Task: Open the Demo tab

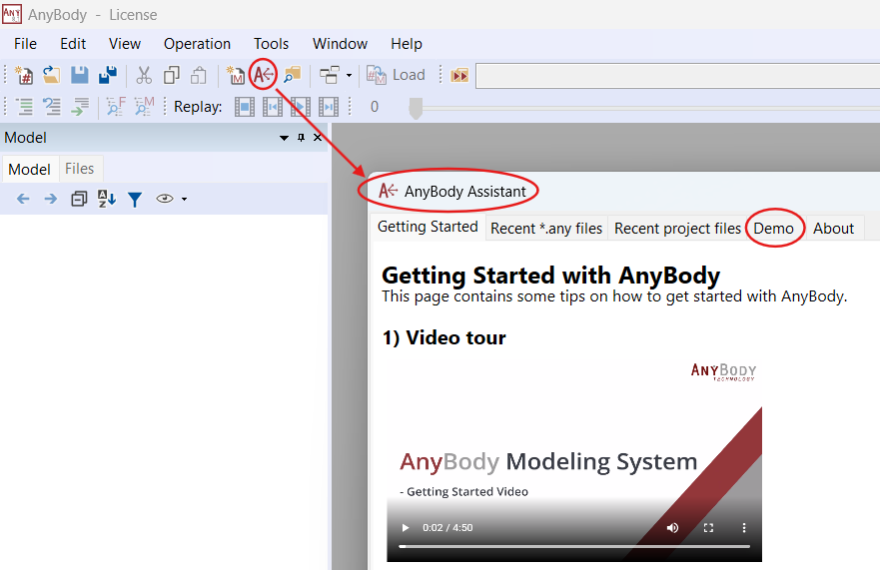Action: (773, 229)
